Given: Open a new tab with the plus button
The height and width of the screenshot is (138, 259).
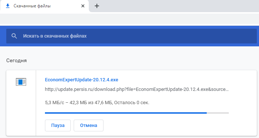Looking at the screenshot, I should pos(97,6).
